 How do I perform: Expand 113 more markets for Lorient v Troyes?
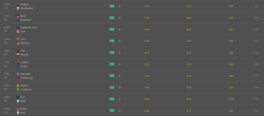pos(257,64)
